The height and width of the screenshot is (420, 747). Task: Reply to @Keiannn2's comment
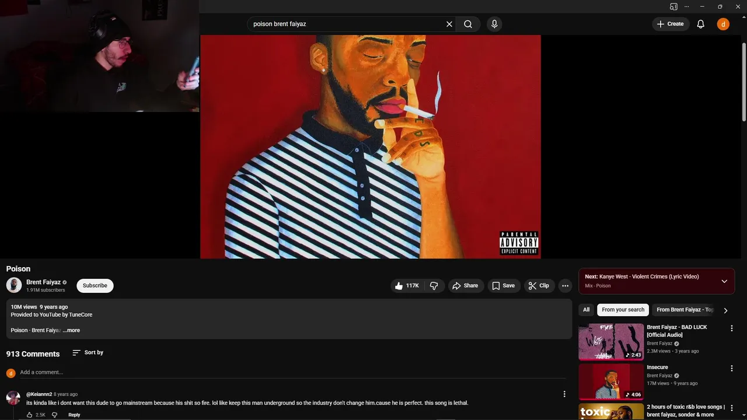(x=74, y=415)
